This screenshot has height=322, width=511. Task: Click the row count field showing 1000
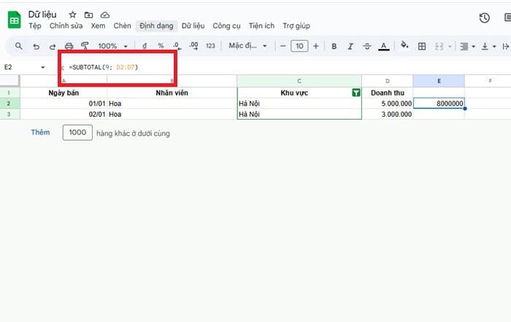77,133
